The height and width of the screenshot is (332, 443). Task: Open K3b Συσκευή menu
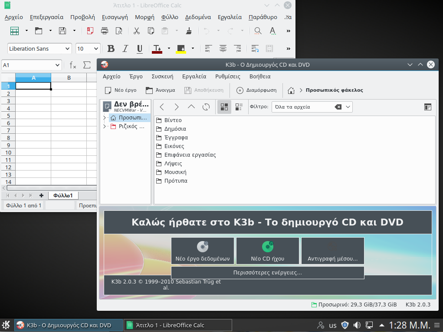tap(162, 76)
